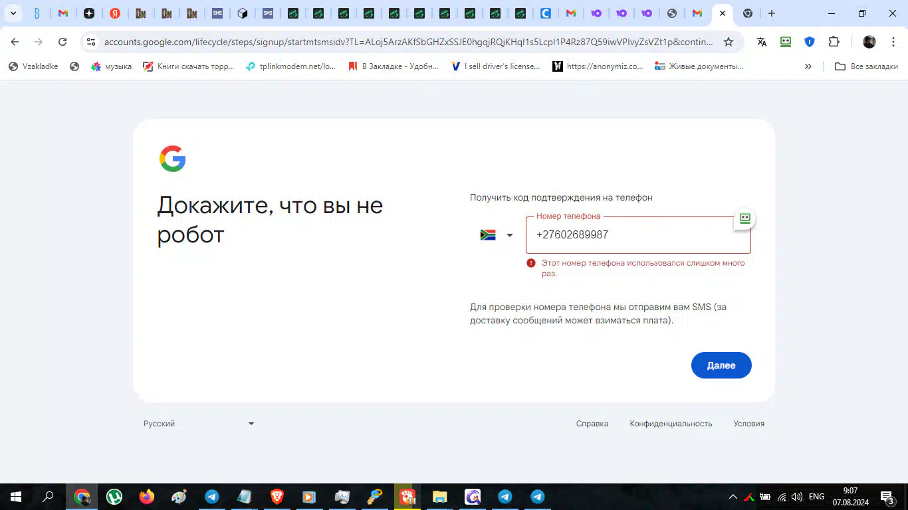908x510 pixels.
Task: Open the anonymiz.co bookmark
Action: point(598,66)
